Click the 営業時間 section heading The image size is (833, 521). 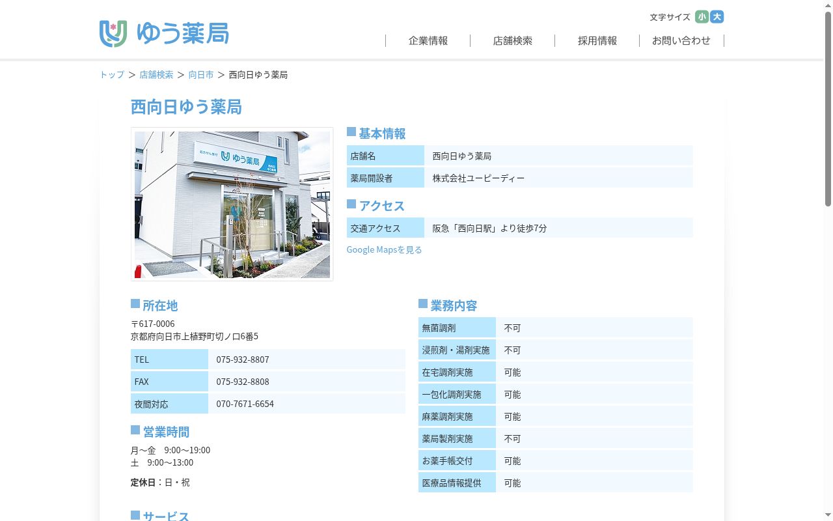(160, 432)
